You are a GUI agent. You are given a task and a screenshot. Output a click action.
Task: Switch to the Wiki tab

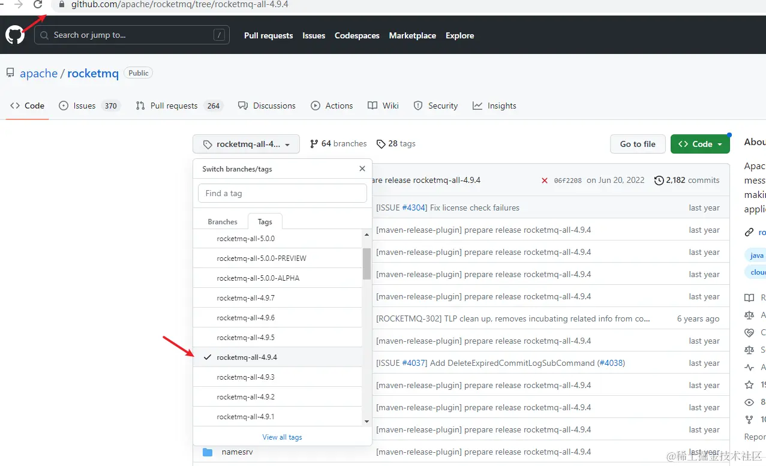(383, 106)
